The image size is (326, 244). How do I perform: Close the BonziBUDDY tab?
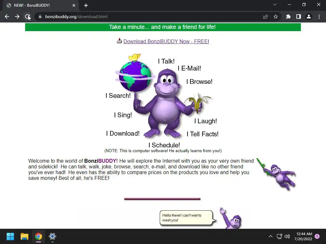pos(74,5)
